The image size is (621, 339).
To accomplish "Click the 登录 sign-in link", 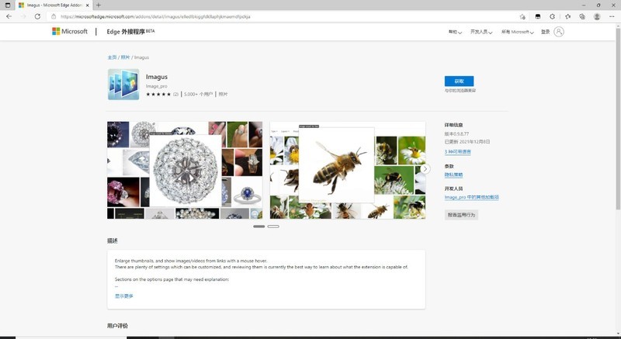I will tap(546, 32).
